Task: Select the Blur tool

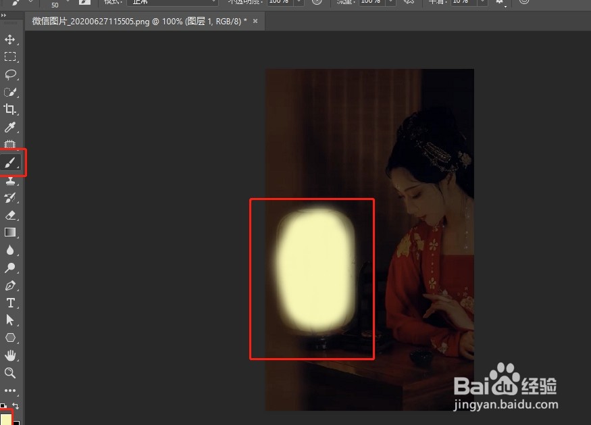Action: pyautogui.click(x=10, y=250)
